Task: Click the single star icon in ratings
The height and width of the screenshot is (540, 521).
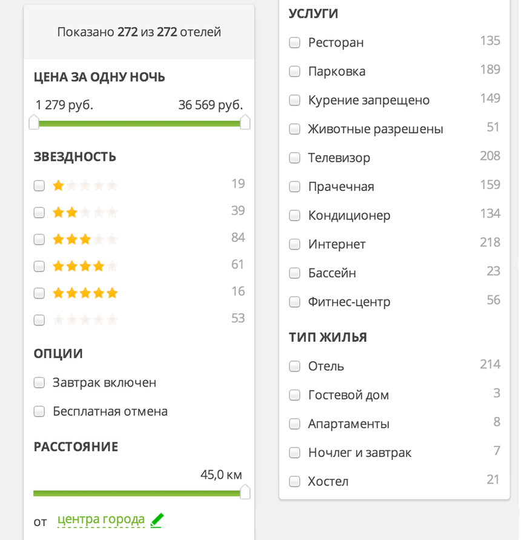Action: (58, 185)
